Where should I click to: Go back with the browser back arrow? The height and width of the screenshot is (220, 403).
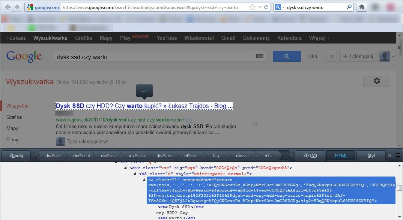click(x=8, y=7)
